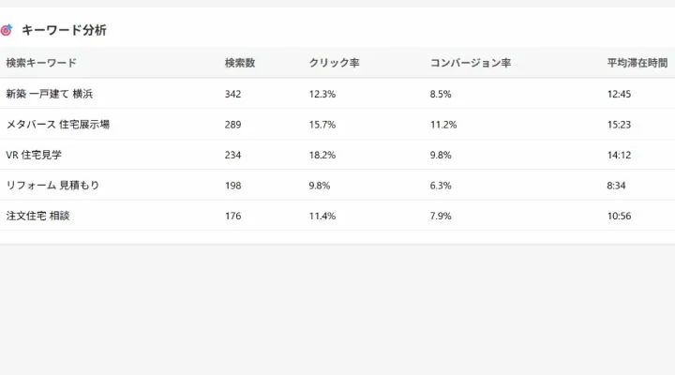Click click-rate value 15.7%

[x=322, y=125]
